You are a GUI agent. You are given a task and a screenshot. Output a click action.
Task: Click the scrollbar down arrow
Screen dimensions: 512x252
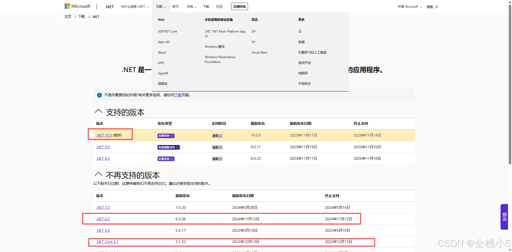pyautogui.click(x=510, y=250)
